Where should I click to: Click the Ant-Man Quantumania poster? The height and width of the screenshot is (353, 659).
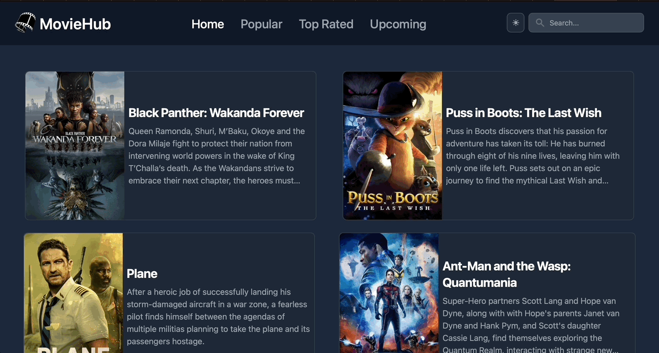[x=389, y=293]
